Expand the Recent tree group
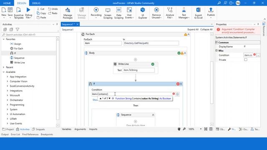Viewport: 267px width, 150px height. [4, 67]
